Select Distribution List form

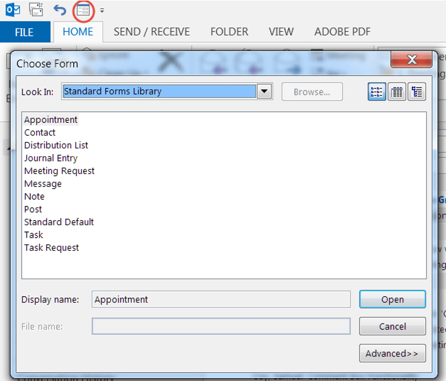pos(56,146)
